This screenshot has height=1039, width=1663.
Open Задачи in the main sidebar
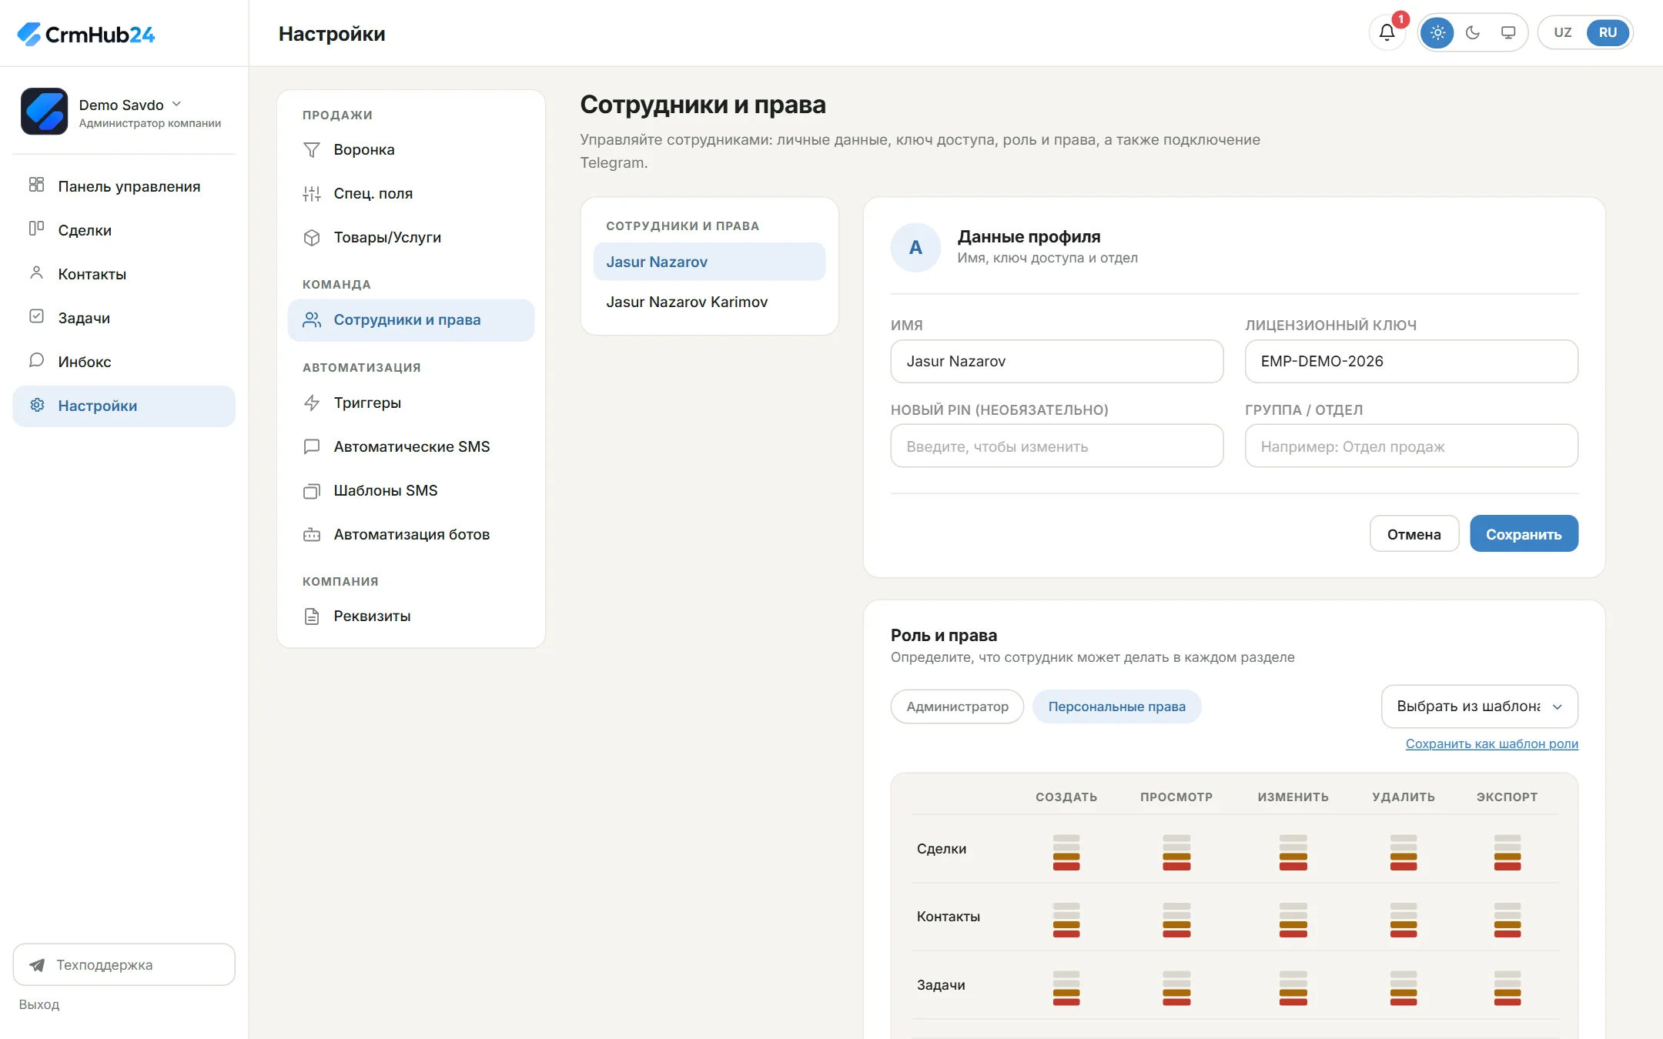pyautogui.click(x=124, y=318)
